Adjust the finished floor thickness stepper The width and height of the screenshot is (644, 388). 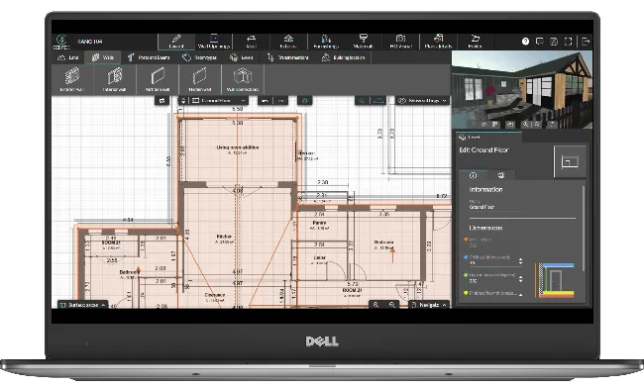pos(520,295)
